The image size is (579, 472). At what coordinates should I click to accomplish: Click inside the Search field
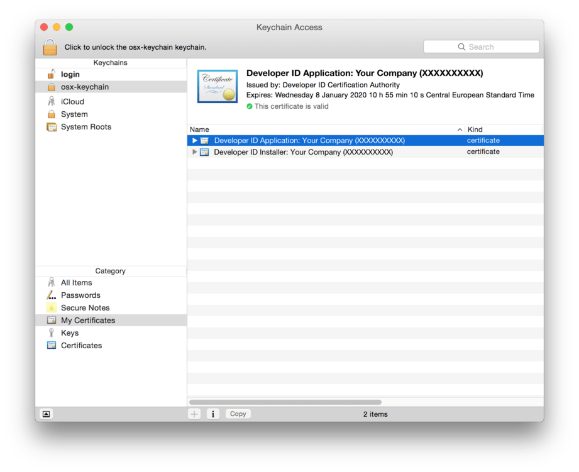pyautogui.click(x=481, y=47)
